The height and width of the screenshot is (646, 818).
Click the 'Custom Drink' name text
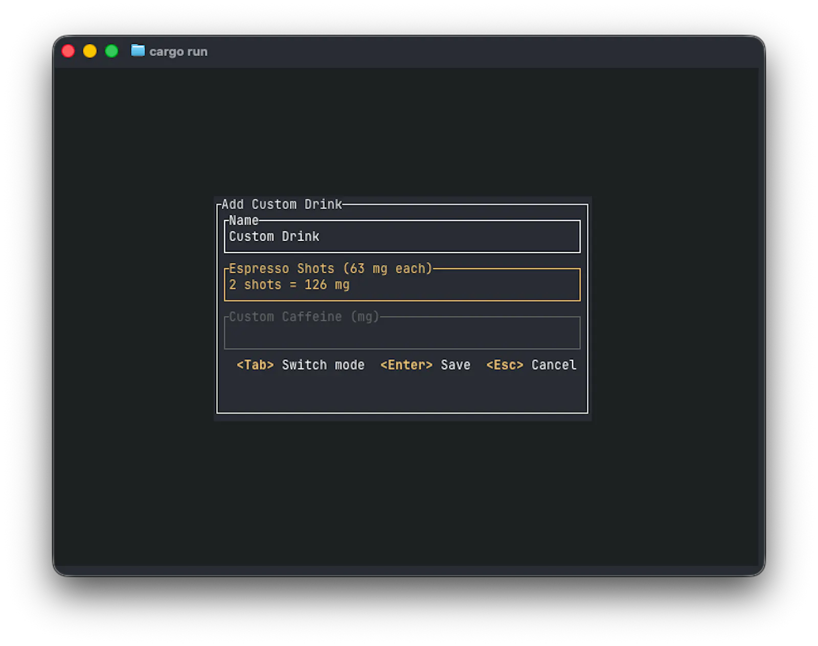pos(274,236)
